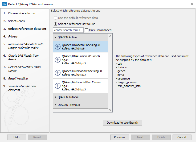Viewport: 196px width, 142px height.
Task: Go to the Select Reads wizard step
Action: coord(16,21)
